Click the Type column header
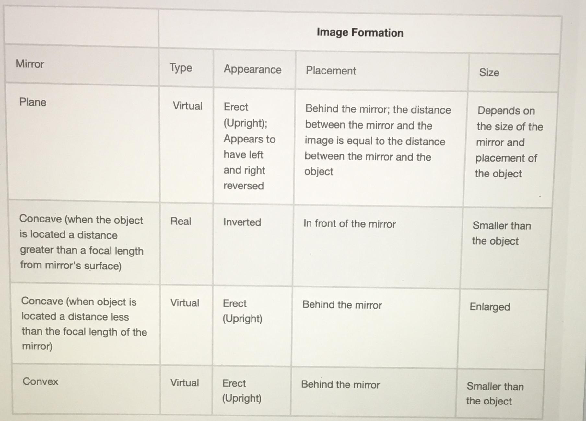The height and width of the screenshot is (421, 586). tap(181, 68)
